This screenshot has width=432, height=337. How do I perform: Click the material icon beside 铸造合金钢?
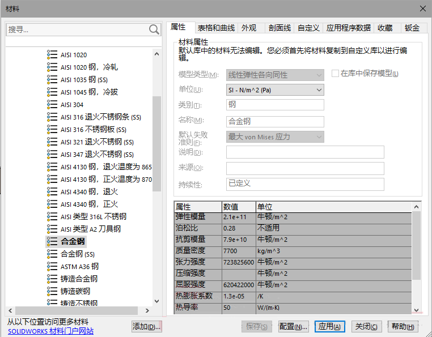[52, 279]
